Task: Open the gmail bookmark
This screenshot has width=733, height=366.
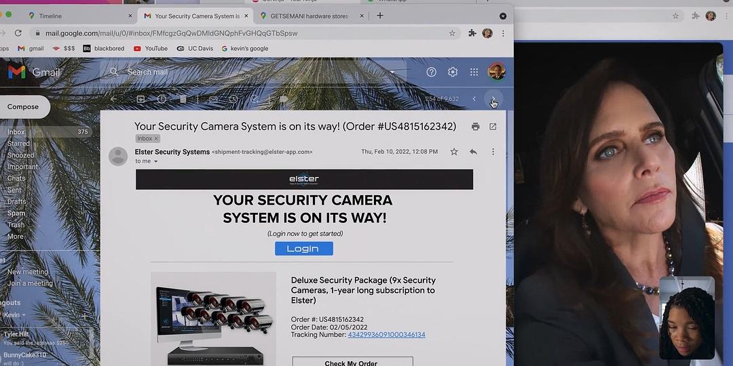Action: 31,49
